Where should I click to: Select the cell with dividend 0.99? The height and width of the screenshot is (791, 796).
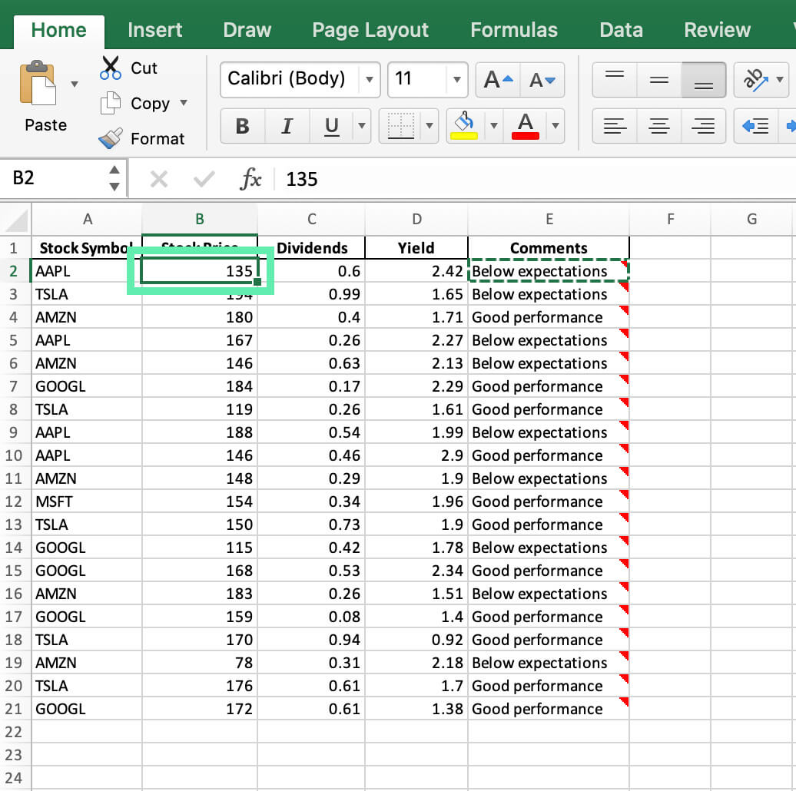click(x=311, y=294)
